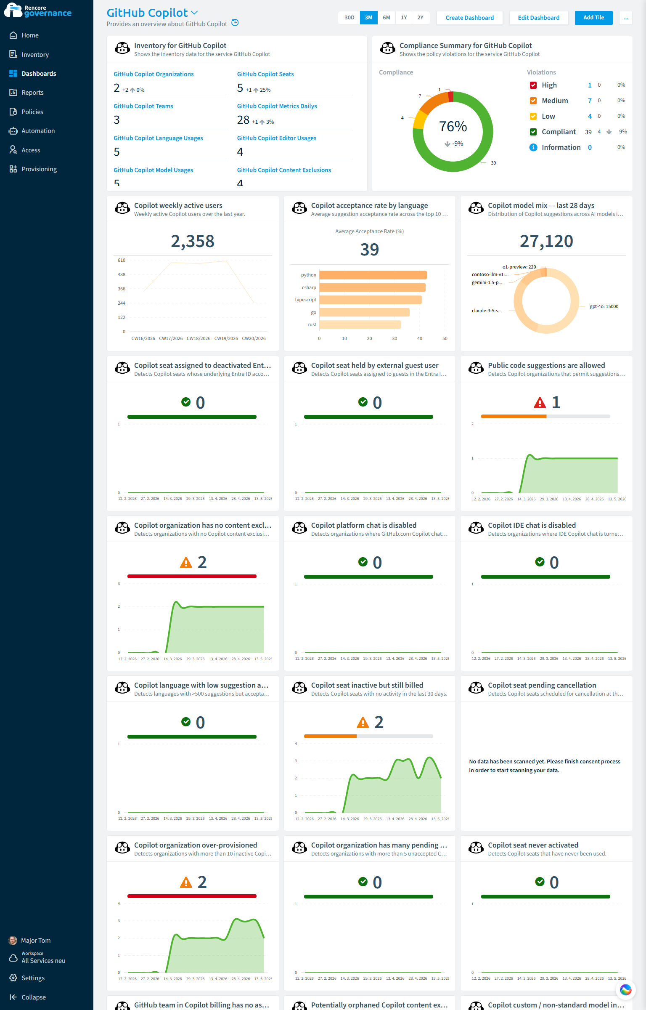Toggle the Low violations checkbox
The image size is (646, 1010).
coord(533,116)
